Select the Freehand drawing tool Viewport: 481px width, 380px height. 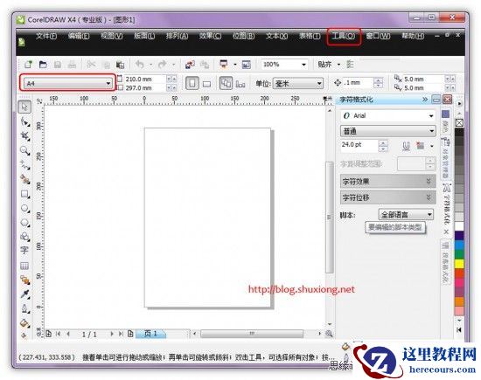[24, 165]
